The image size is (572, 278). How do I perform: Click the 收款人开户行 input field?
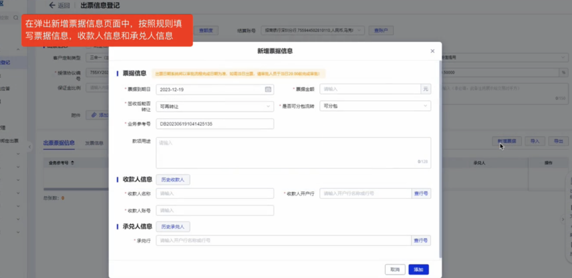pyautogui.click(x=366, y=194)
